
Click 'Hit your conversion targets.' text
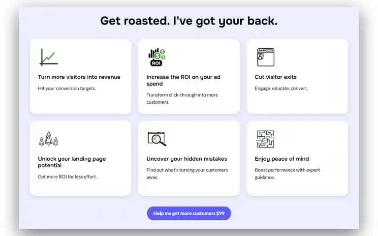[67, 88]
